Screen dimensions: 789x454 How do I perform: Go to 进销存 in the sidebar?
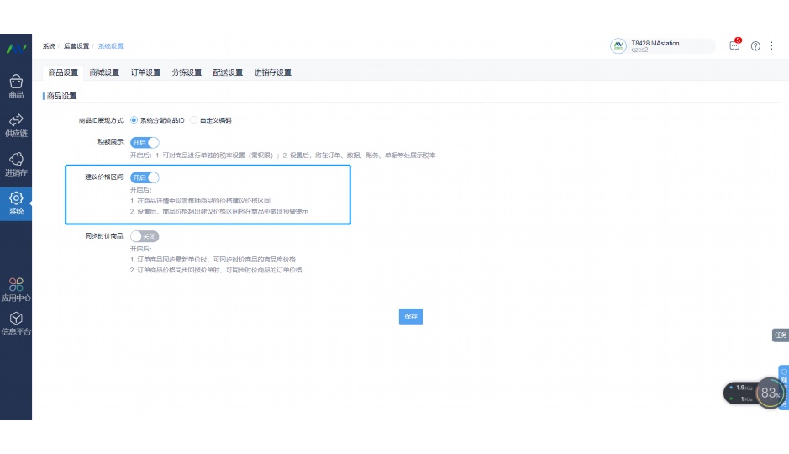(16, 163)
